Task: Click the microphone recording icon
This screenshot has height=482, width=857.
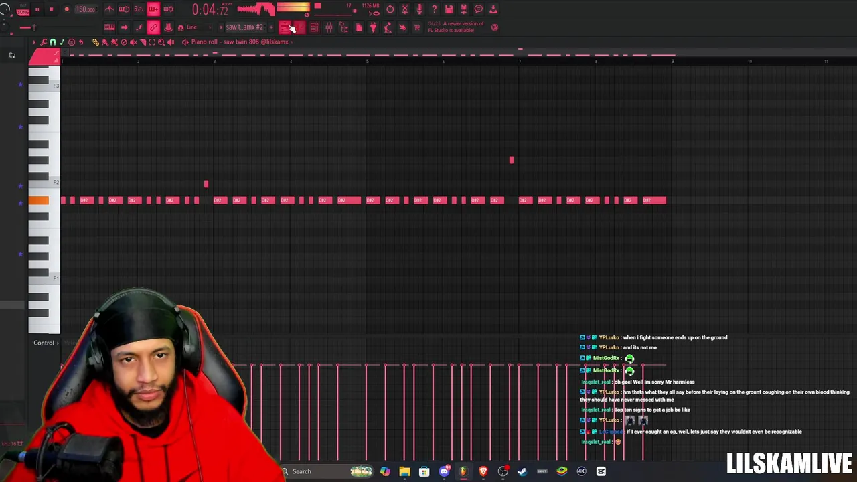Action: pyautogui.click(x=419, y=9)
